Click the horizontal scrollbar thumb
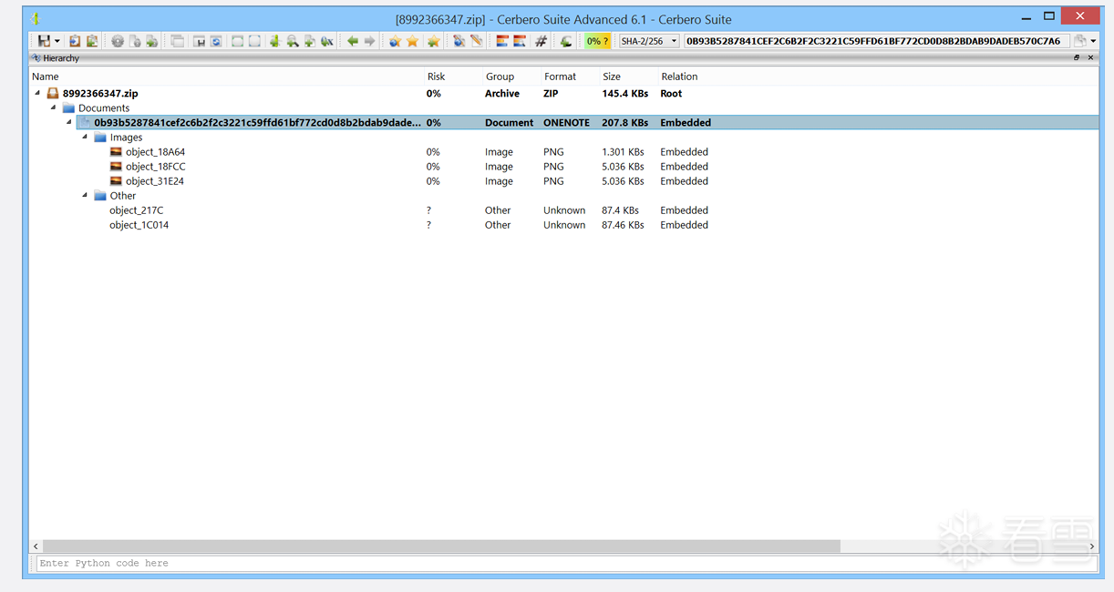Viewport: 1114px width, 592px height. point(442,546)
